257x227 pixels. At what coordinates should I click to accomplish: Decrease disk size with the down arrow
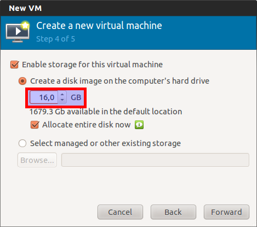[62, 100]
